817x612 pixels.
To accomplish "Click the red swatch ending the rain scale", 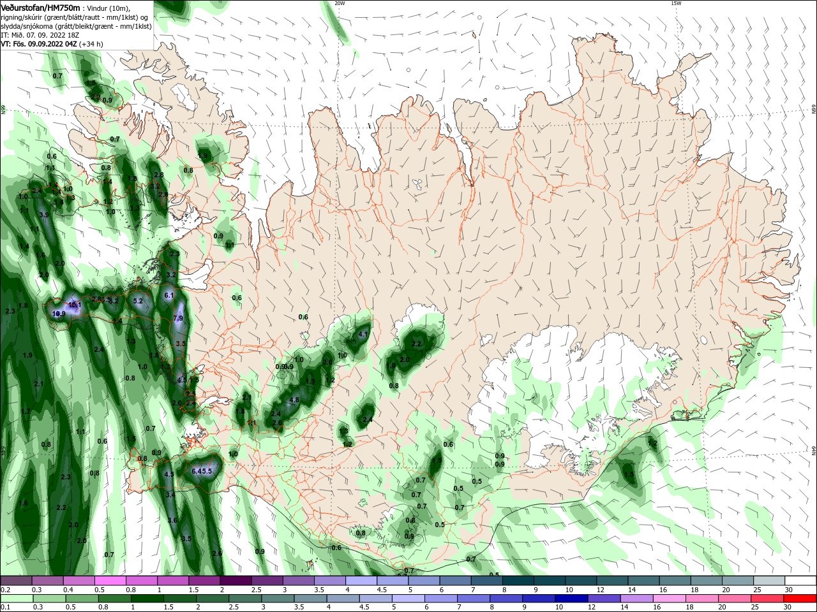I will coord(801,599).
